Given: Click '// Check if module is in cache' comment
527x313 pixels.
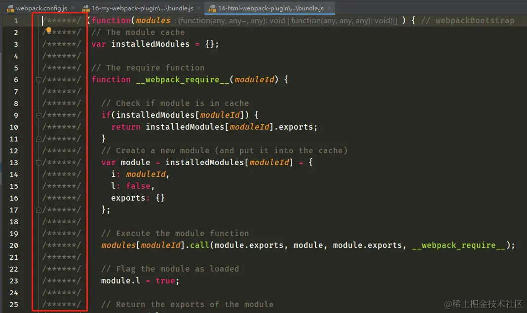Looking at the screenshot, I should pyautogui.click(x=175, y=104).
